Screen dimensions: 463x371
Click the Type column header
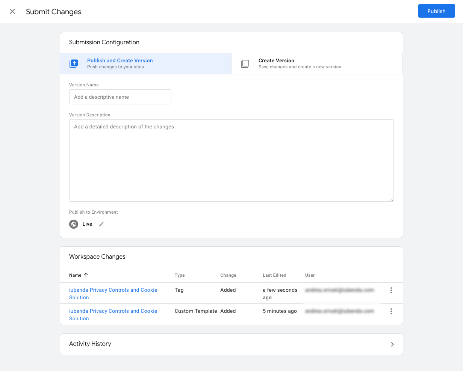pyautogui.click(x=180, y=275)
